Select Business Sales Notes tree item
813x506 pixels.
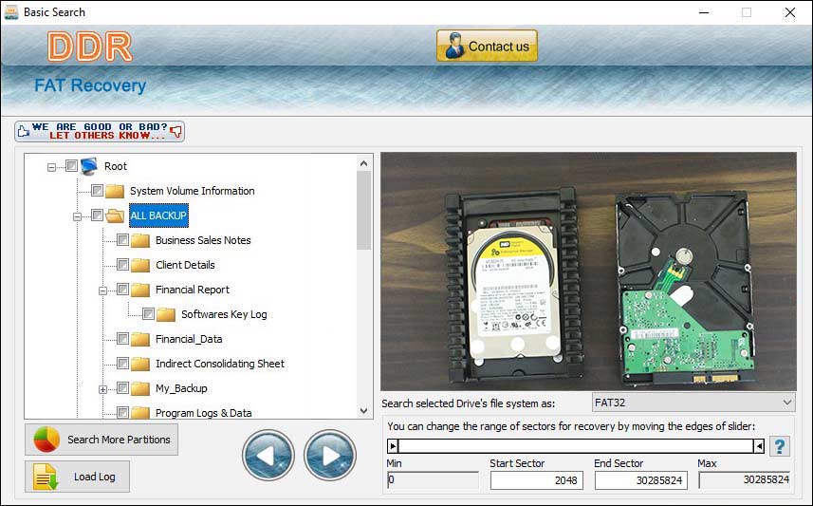(203, 240)
